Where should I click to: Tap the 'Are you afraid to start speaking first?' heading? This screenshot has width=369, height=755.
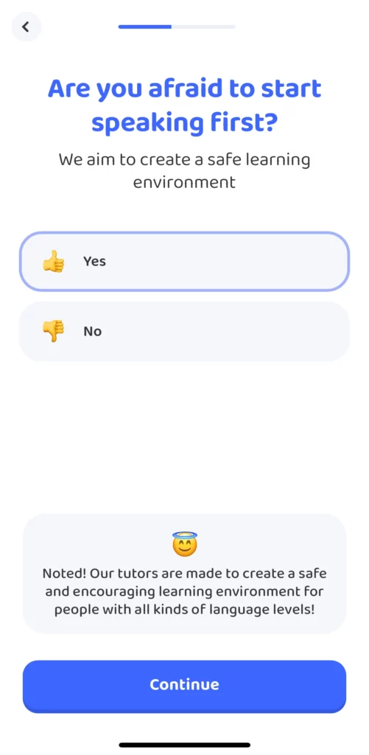click(x=184, y=106)
